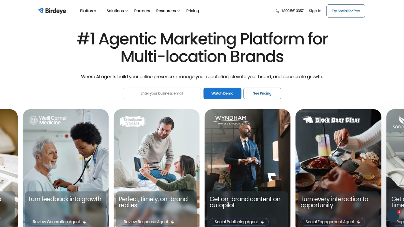Click the Sign In link

(315, 11)
